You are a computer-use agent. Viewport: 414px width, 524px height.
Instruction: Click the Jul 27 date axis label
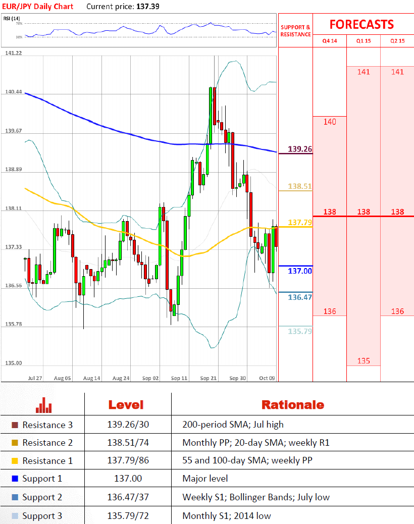35,378
